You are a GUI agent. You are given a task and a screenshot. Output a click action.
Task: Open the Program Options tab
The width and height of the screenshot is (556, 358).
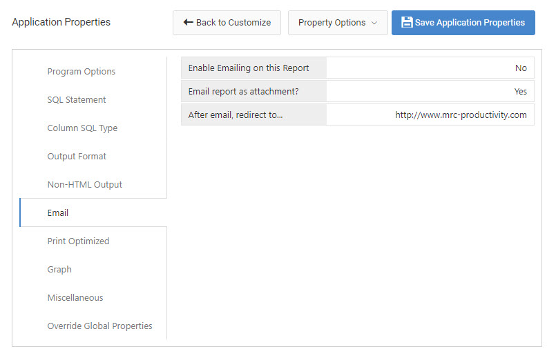point(82,71)
